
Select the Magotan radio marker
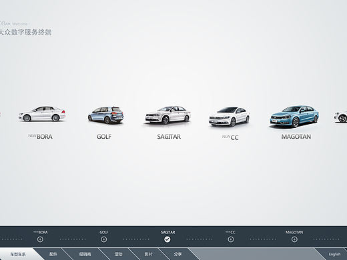[294, 239]
